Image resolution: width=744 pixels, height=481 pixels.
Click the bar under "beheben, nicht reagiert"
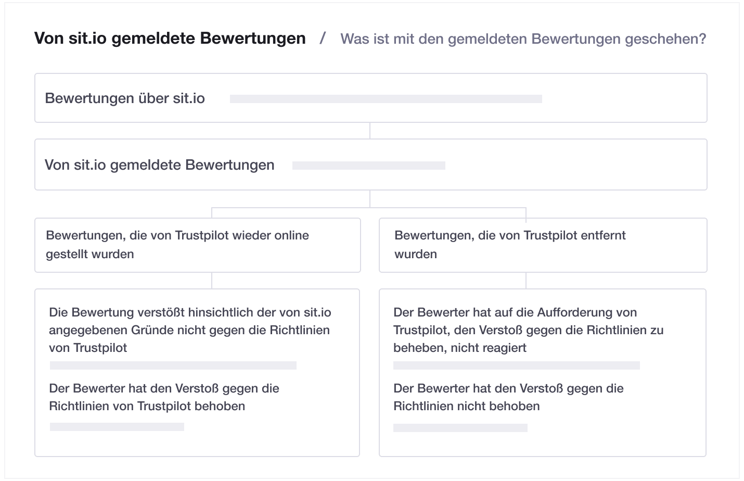click(517, 365)
